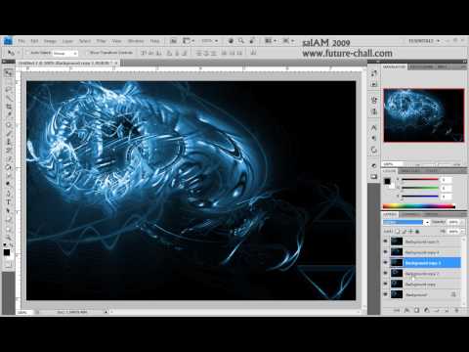Add a layer style with fx icon
Viewport: 469px width, 352px height.
coord(406,311)
